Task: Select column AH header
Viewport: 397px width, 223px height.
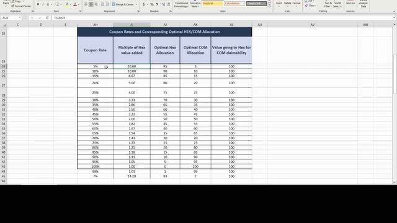Action: pos(95,25)
